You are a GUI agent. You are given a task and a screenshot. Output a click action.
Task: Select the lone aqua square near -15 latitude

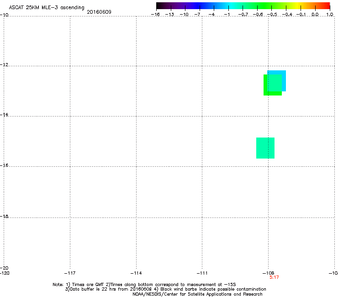(x=265, y=148)
